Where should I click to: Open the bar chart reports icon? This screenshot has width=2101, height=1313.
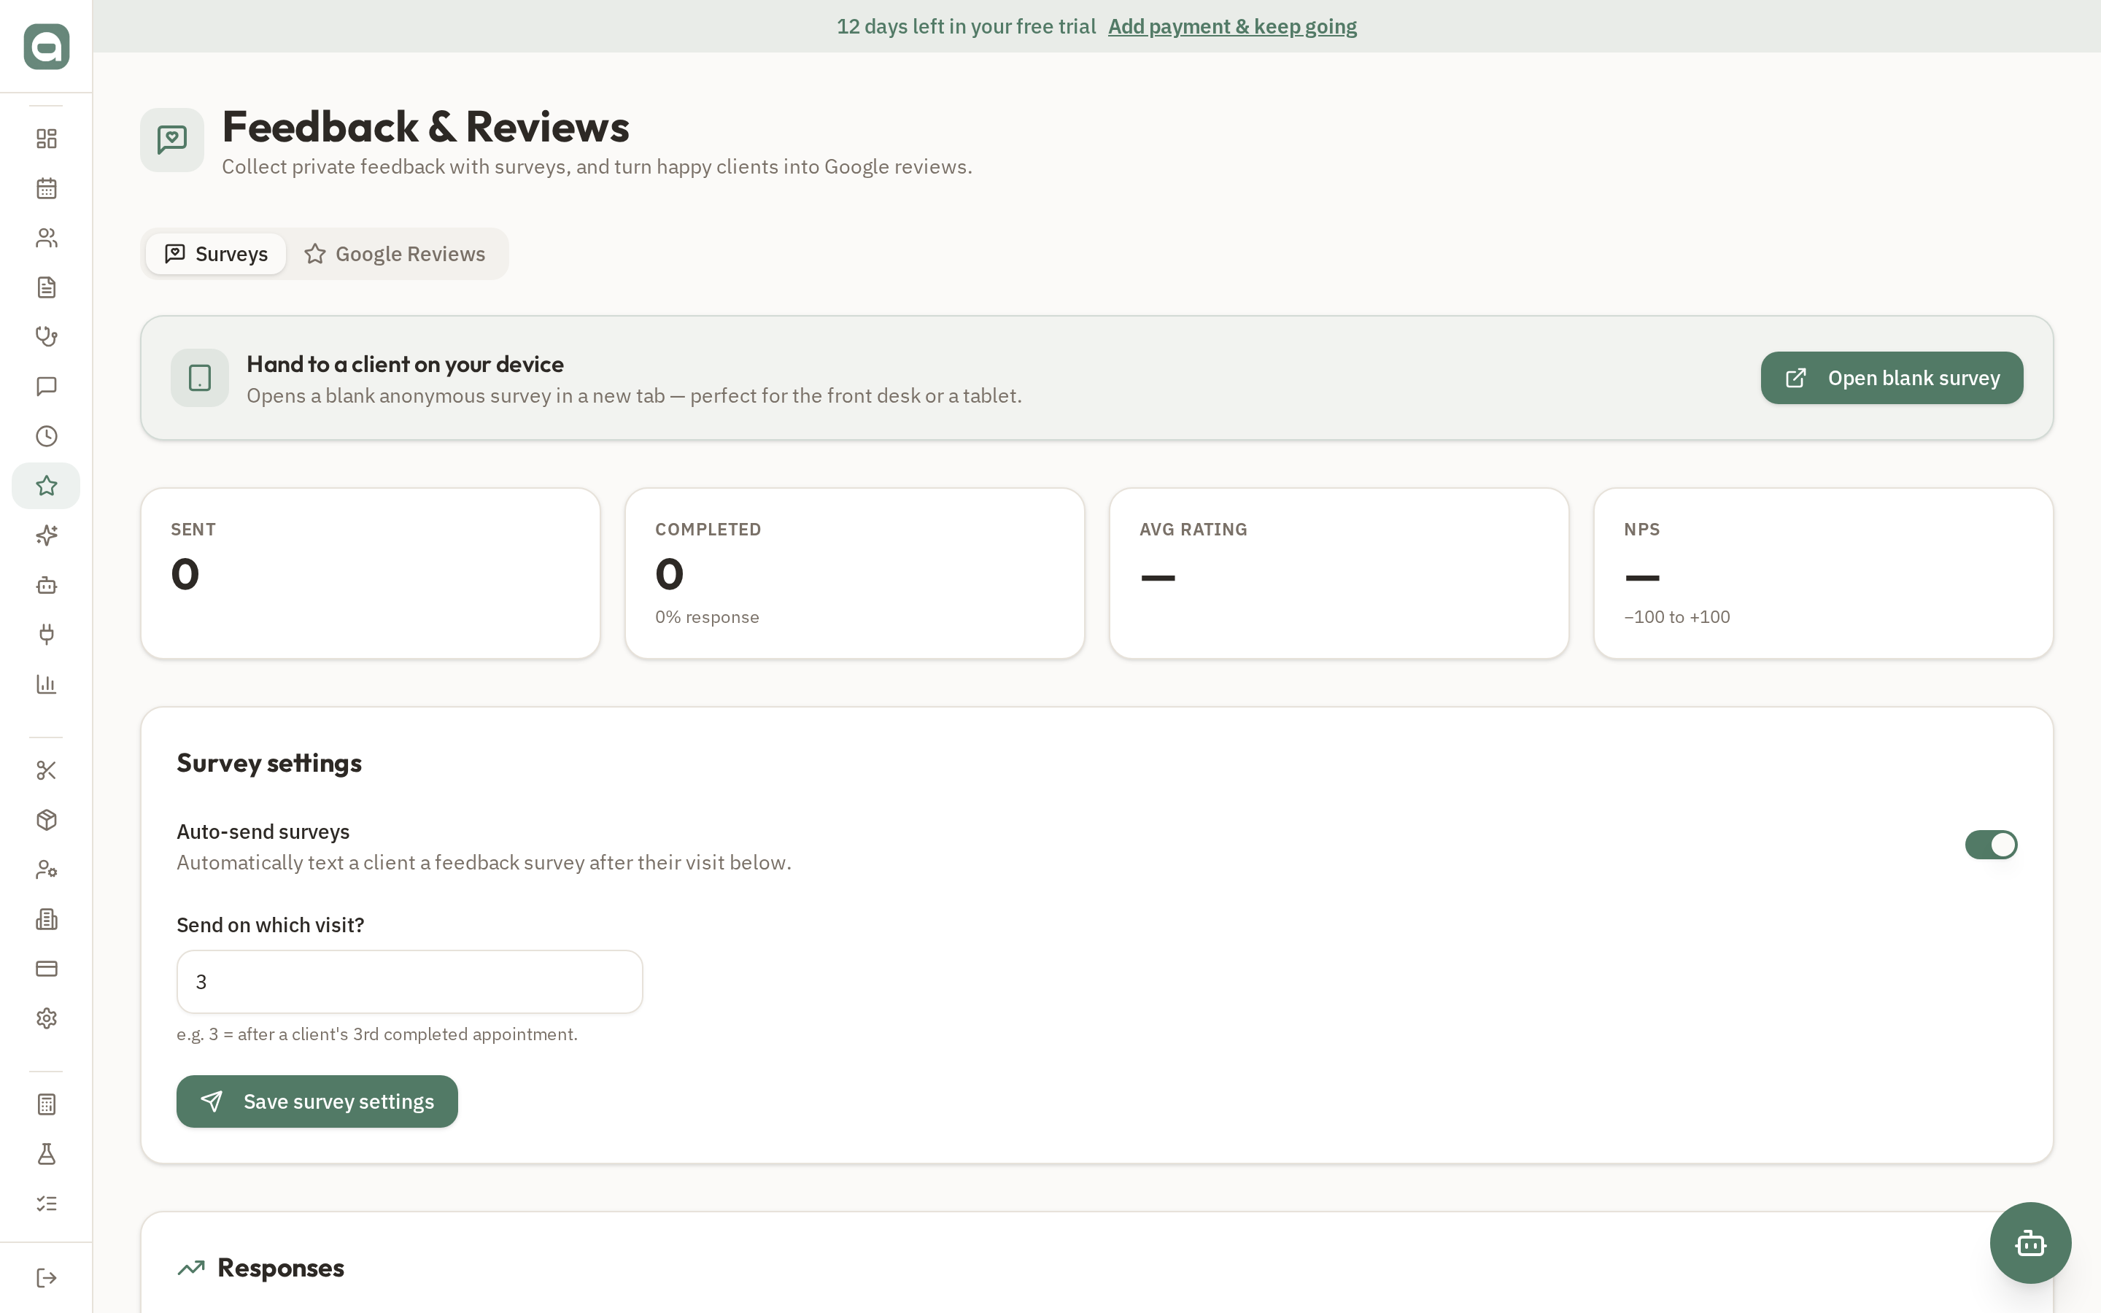click(x=46, y=684)
